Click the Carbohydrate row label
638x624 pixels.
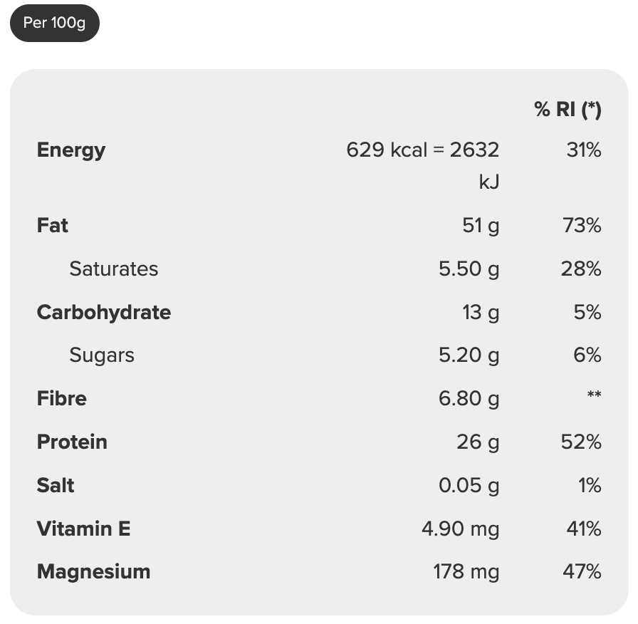click(104, 313)
